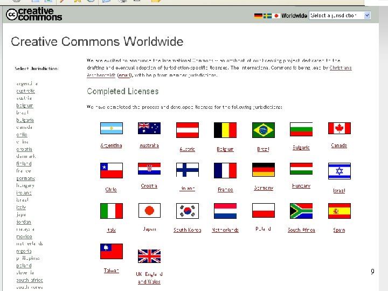
Task: Select bulgaria in sidebar list
Action: coord(25,120)
